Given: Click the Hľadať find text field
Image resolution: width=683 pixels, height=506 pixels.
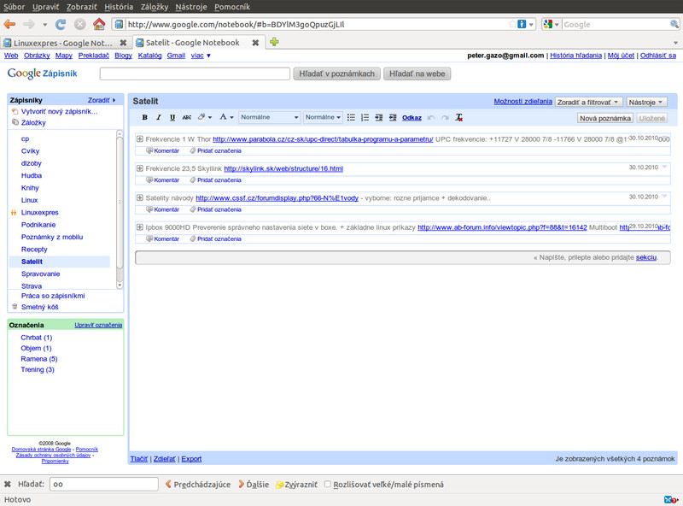Looking at the screenshot, I should click(x=103, y=484).
